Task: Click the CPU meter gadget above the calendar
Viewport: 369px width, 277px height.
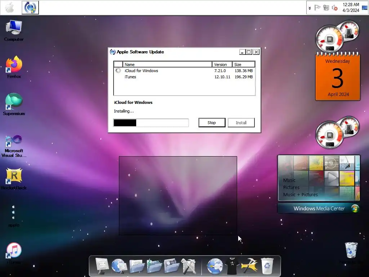Action: (337, 36)
